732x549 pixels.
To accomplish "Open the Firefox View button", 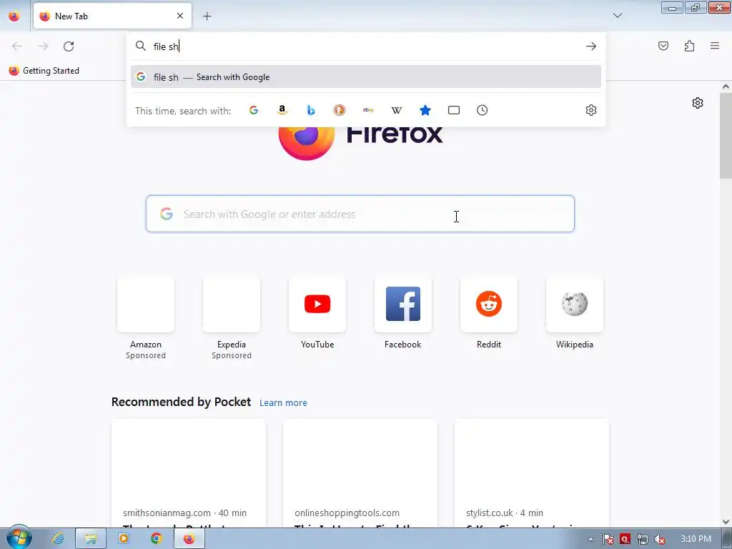I will [14, 16].
